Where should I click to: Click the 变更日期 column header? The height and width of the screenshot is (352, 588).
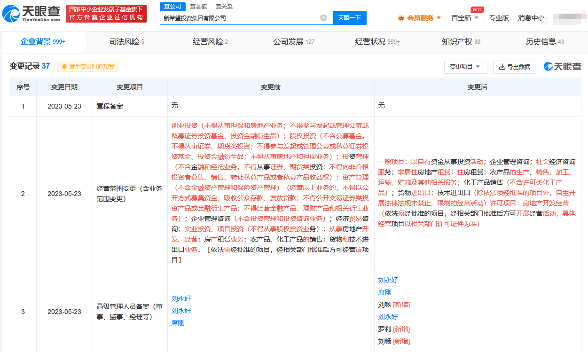[x=64, y=87]
